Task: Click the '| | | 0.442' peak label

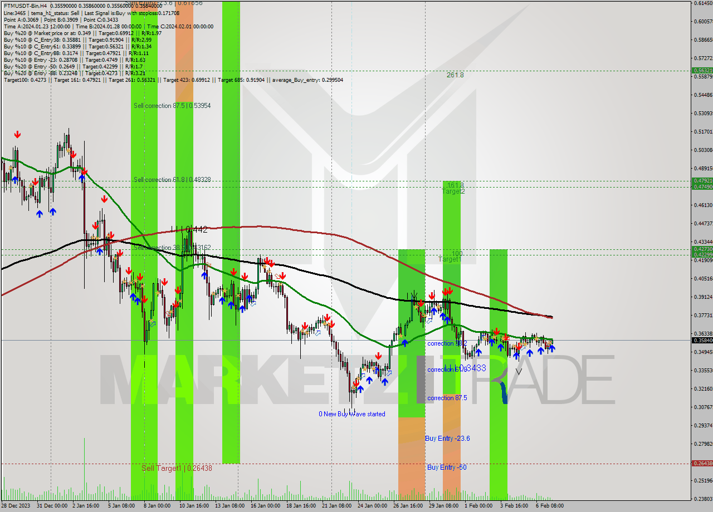Action: [189, 229]
